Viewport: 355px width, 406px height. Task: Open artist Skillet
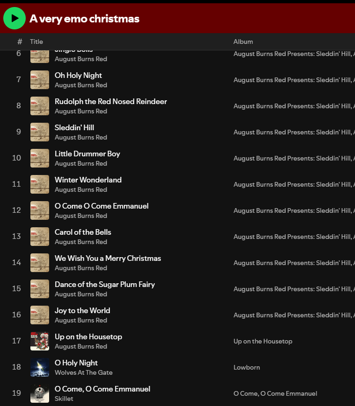tap(64, 399)
